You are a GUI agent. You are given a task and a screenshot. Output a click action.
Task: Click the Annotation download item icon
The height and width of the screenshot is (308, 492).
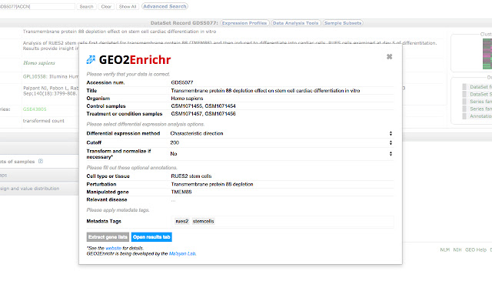(464, 116)
